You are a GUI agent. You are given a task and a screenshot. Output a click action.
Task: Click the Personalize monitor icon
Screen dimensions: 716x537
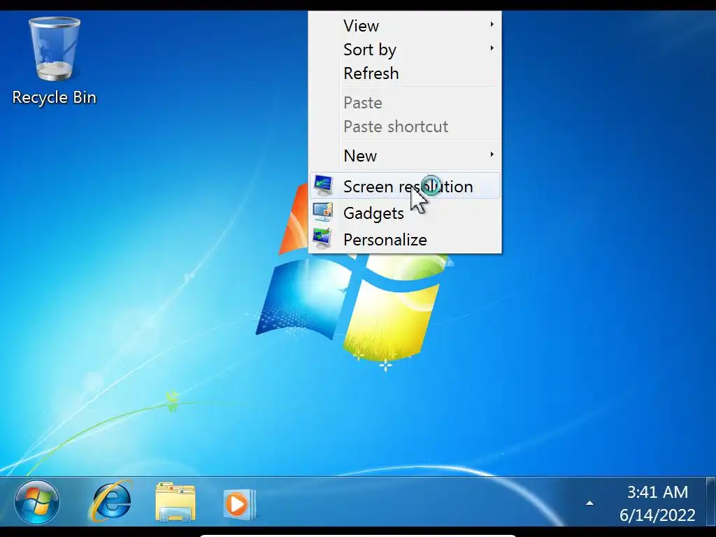click(x=323, y=238)
